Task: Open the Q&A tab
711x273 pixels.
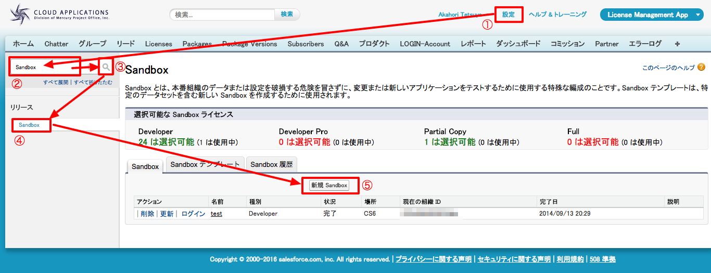Action: click(341, 44)
